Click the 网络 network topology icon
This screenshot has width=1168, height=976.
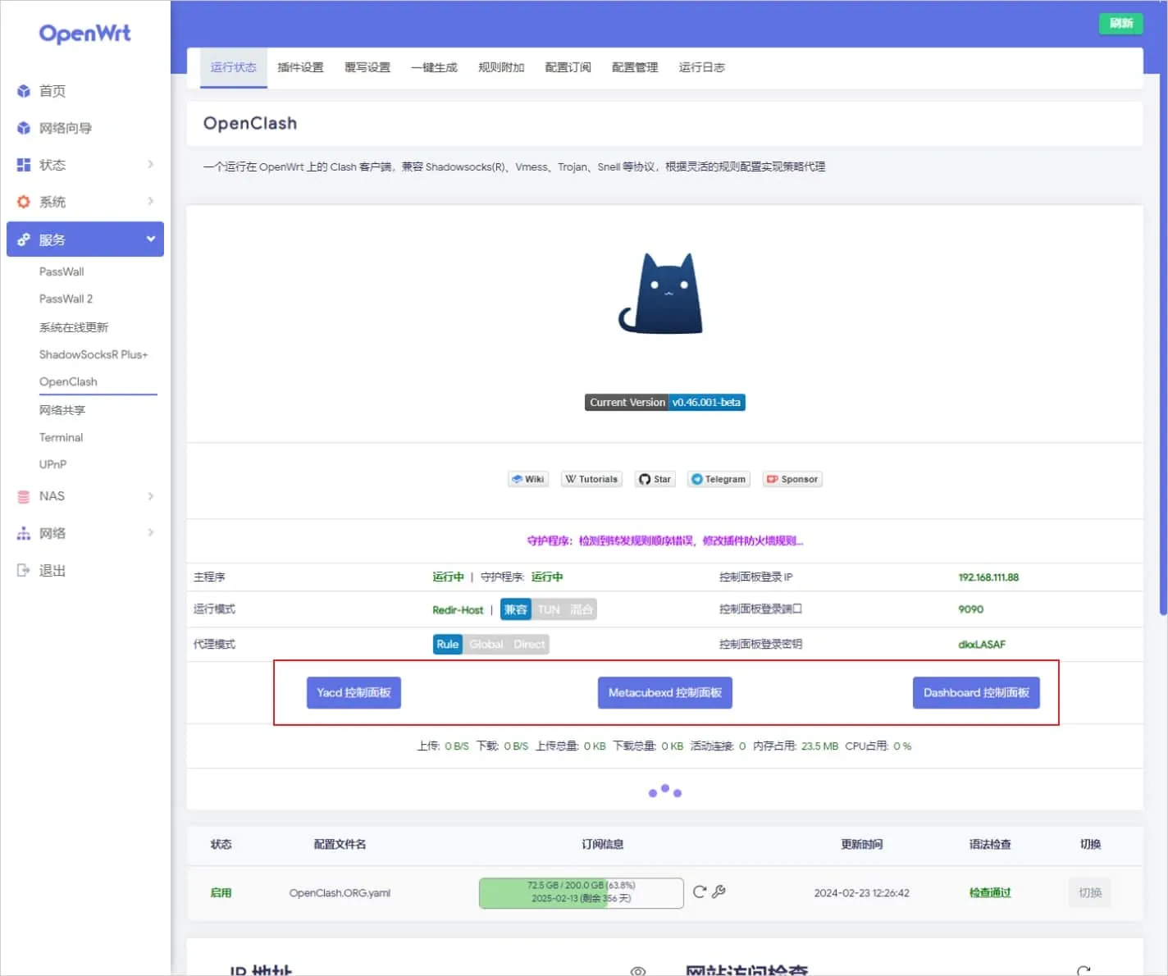pos(24,533)
